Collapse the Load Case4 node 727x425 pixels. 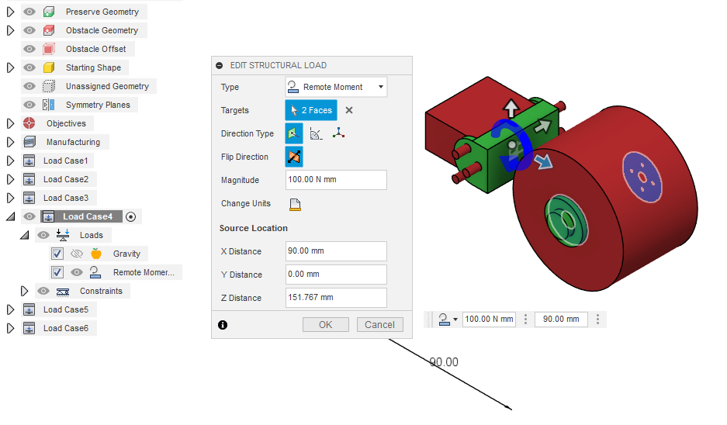(10, 216)
